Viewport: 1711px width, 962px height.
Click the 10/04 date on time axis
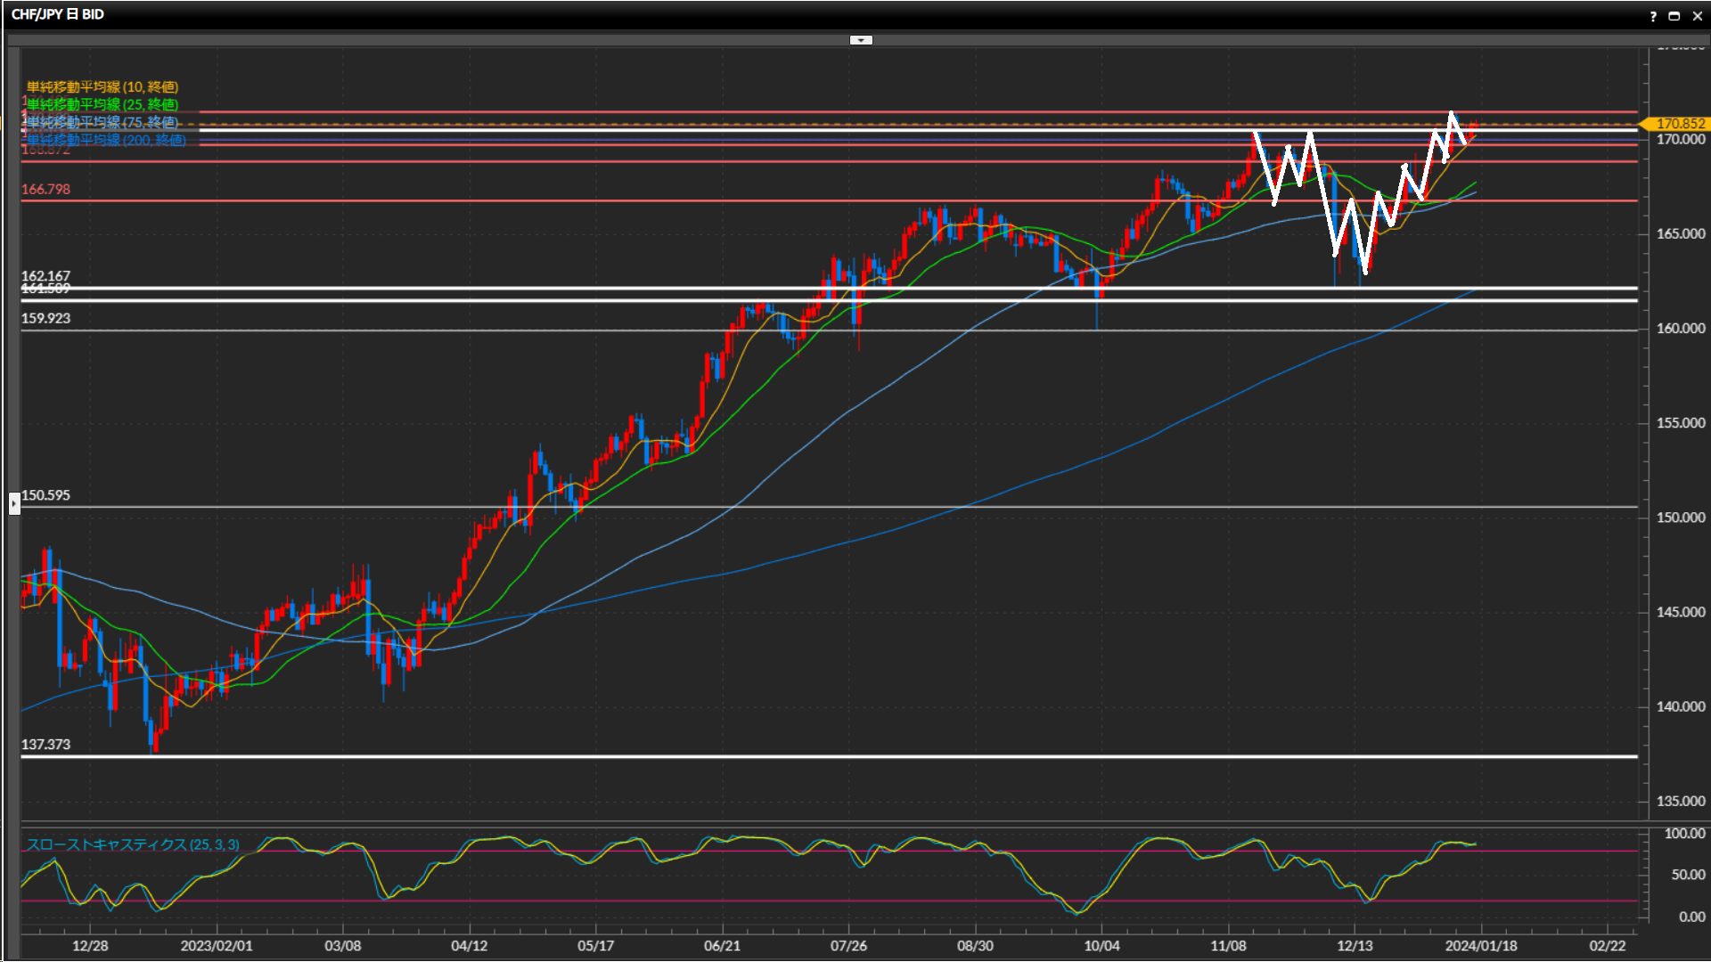point(1101,946)
